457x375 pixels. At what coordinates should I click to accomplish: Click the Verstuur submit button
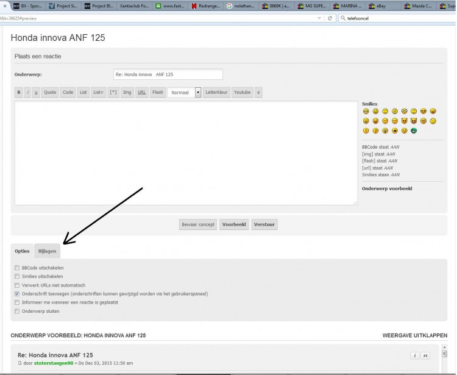[264, 224]
